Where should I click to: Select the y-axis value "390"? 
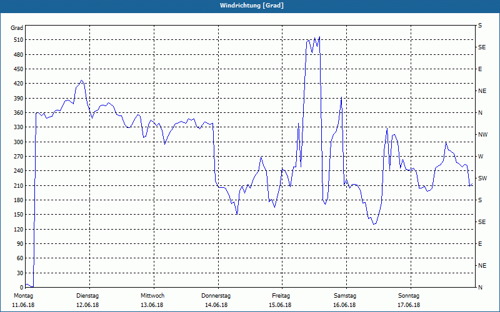tap(19, 99)
